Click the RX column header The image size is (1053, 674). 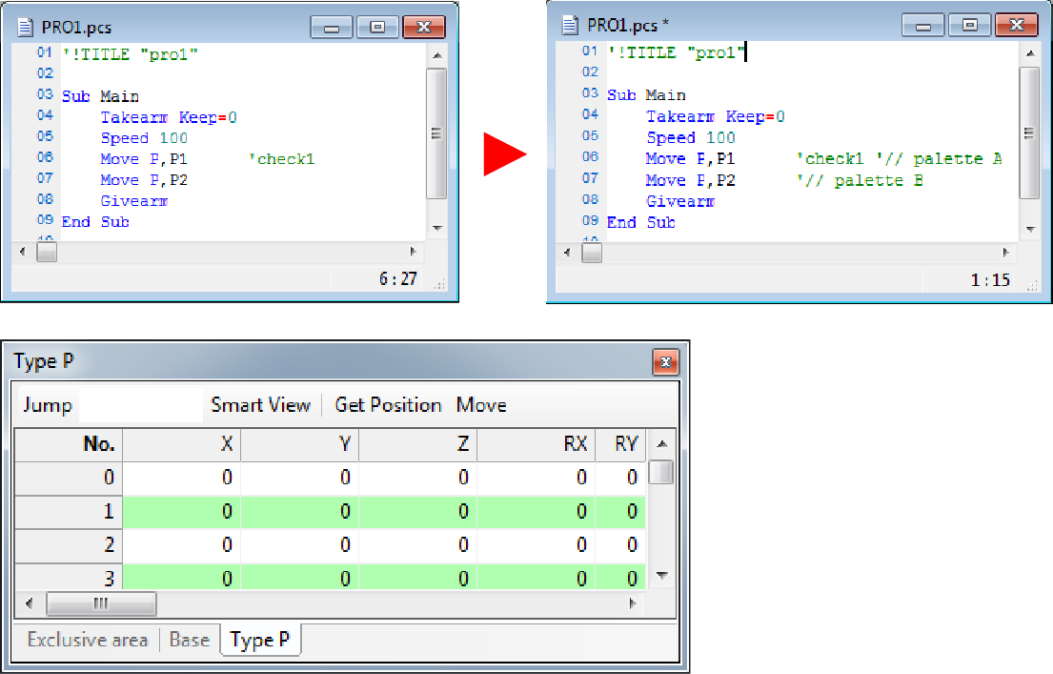(x=537, y=444)
